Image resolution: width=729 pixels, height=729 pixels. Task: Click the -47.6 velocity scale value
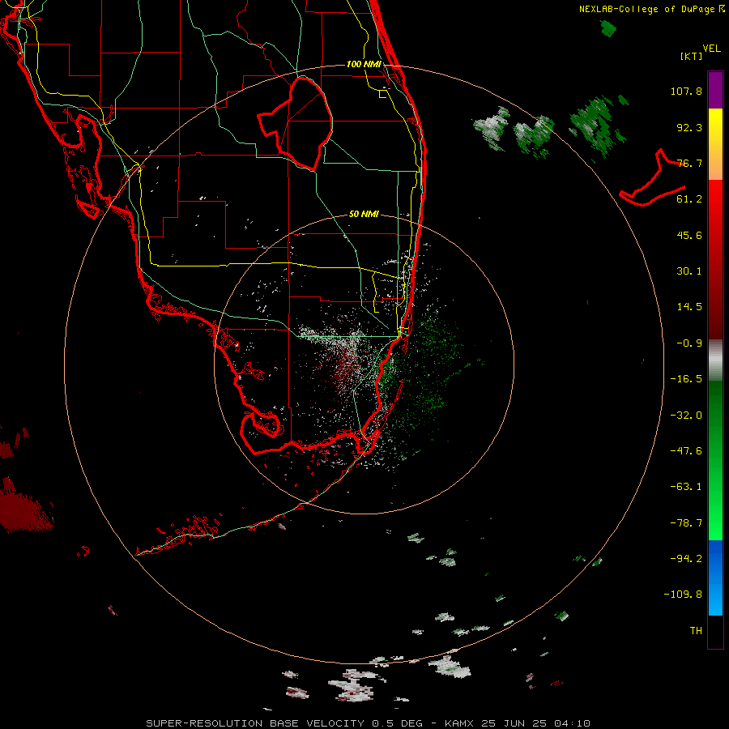pyautogui.click(x=686, y=451)
